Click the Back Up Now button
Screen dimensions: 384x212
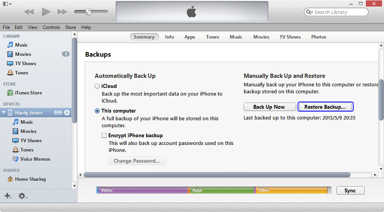270,107
